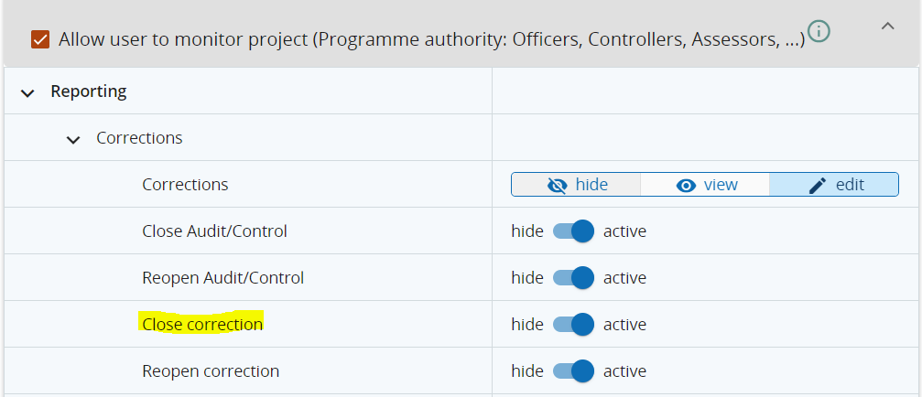This screenshot has width=922, height=397.
Task: Click the pencil edit icon for Corrections
Action: [x=818, y=185]
